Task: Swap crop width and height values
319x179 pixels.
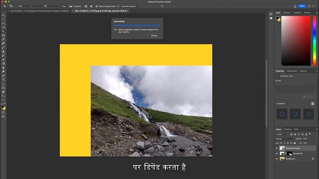Action: [x=45, y=6]
